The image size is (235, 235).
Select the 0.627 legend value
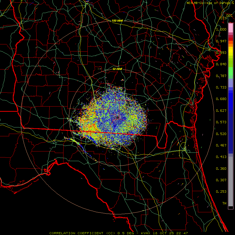point(221,110)
